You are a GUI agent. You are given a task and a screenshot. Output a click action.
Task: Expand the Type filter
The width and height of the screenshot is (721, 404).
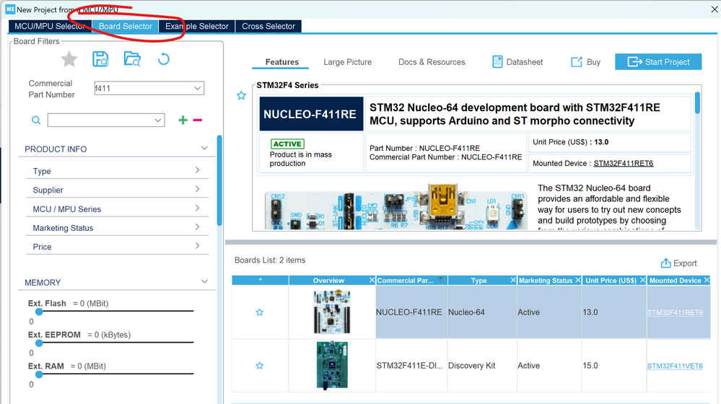(197, 170)
